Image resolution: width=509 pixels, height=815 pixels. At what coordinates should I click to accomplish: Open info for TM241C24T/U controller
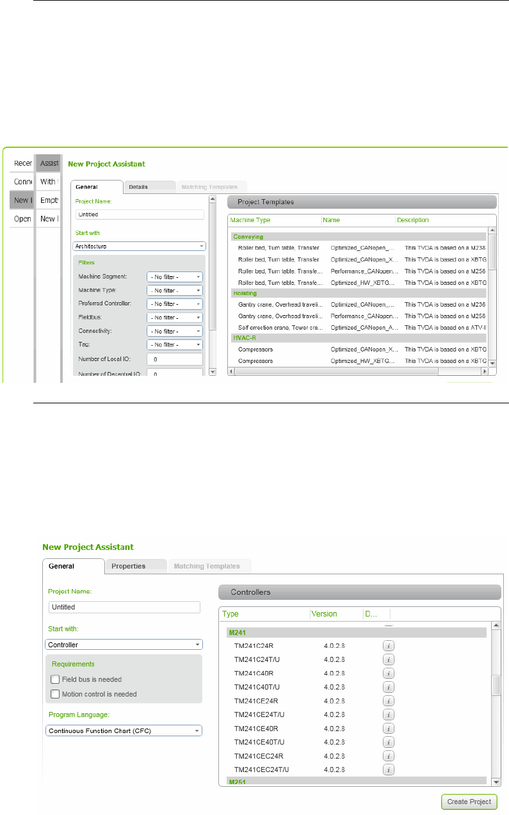click(389, 659)
